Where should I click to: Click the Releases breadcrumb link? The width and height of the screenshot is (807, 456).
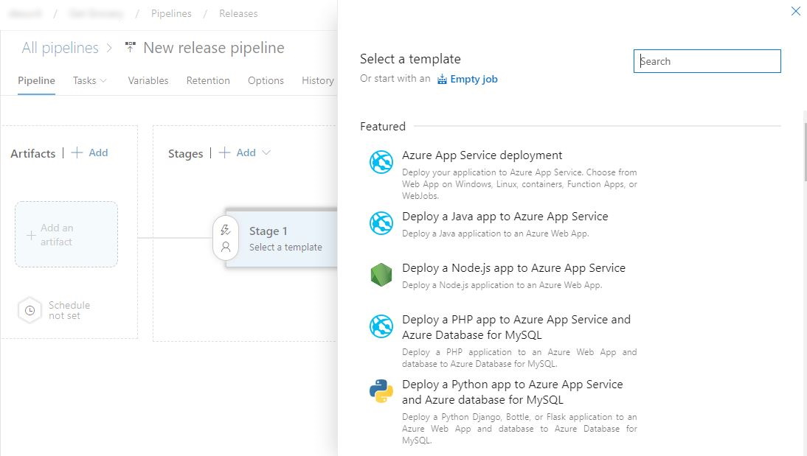(238, 13)
